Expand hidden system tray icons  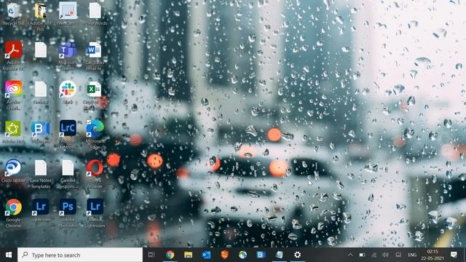click(x=350, y=255)
